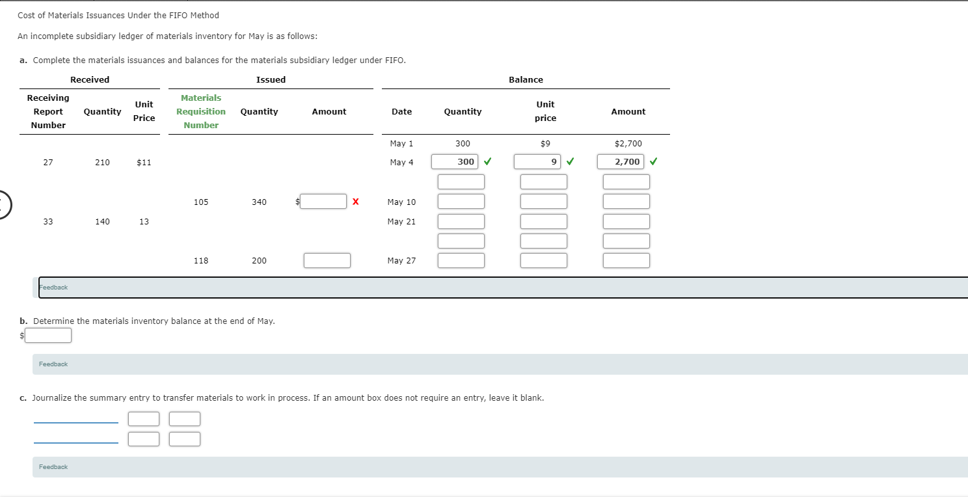Viewport: 968px width, 497px height.
Task: Click the May 10 balance quantity field
Action: 461,202
